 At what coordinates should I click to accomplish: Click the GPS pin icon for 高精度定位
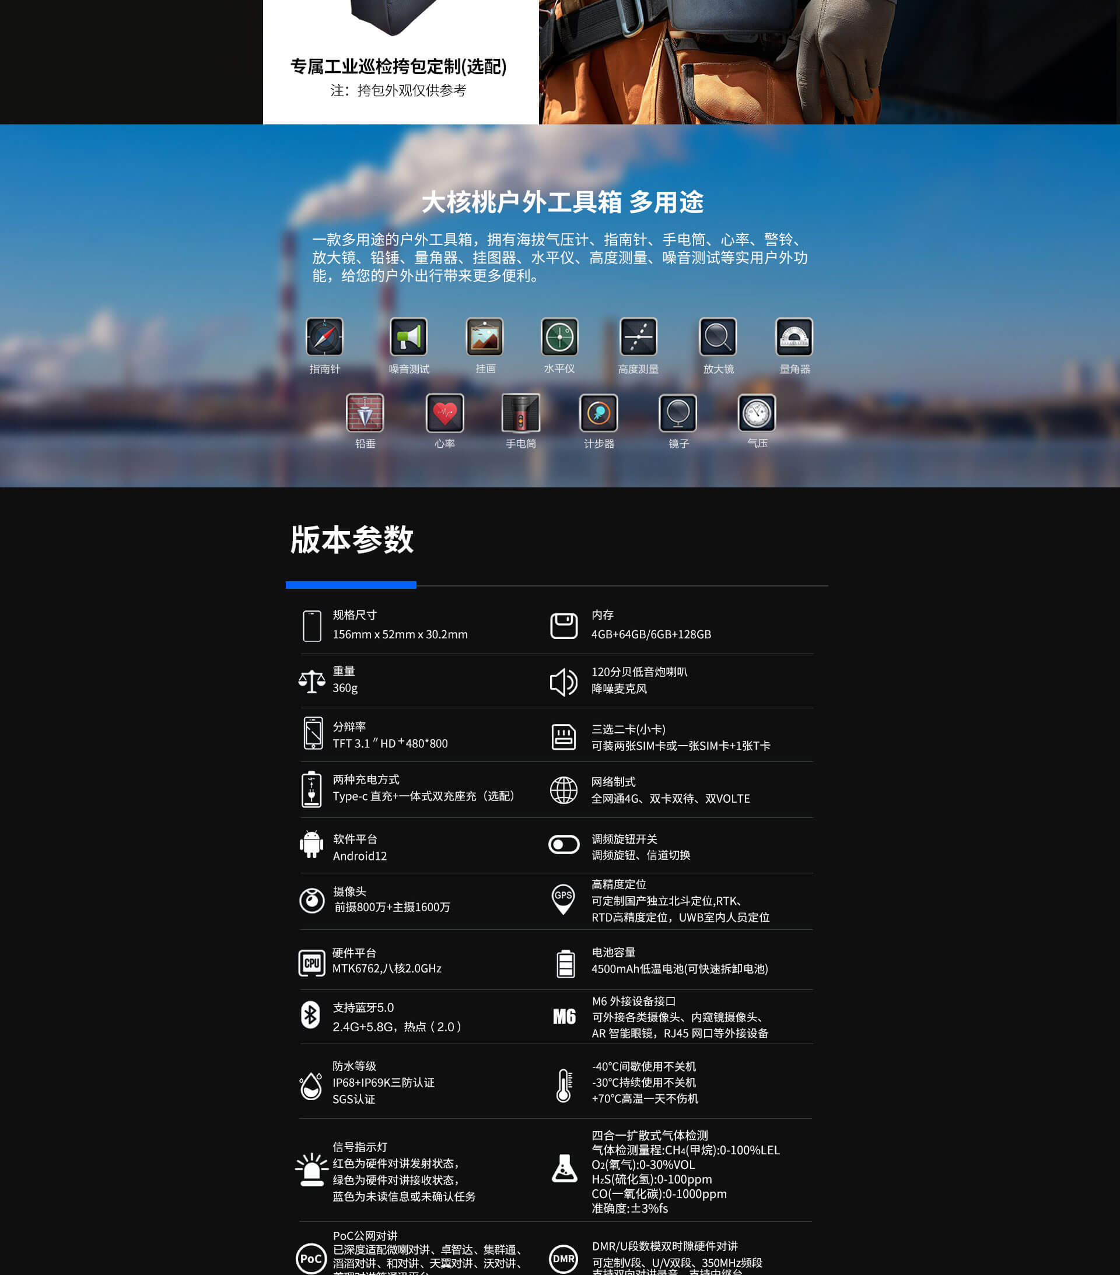[563, 899]
